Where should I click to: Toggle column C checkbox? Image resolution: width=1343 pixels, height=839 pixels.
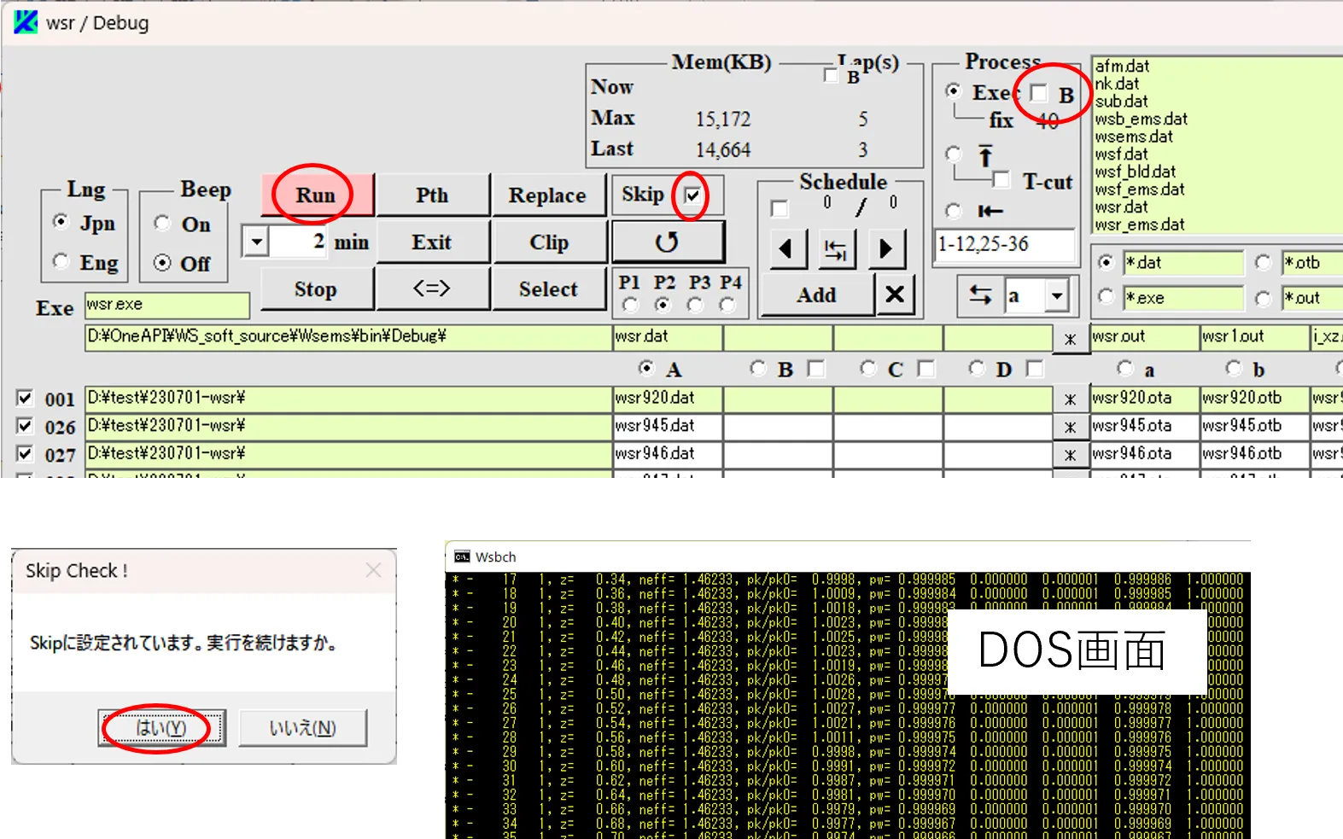click(x=926, y=368)
